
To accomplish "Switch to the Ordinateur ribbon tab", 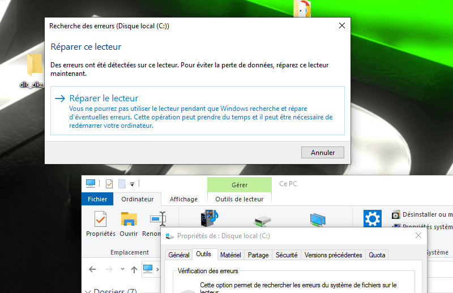I will (x=137, y=199).
